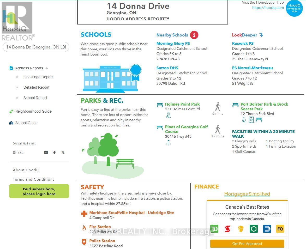Open the Keswick PS school link

(243, 43)
